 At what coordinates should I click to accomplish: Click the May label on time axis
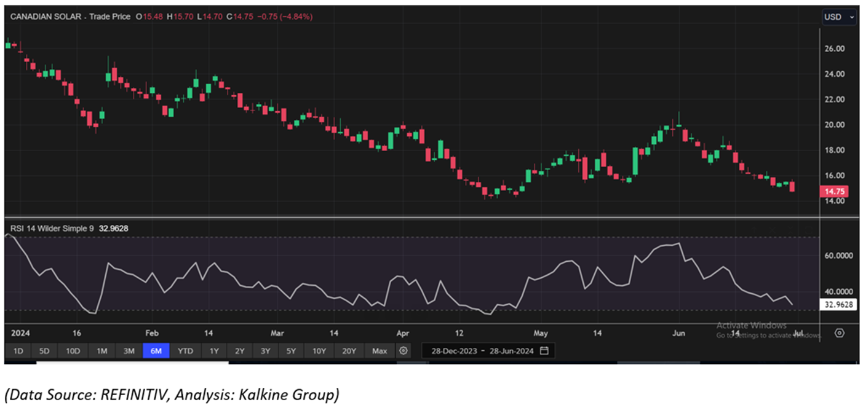coord(541,333)
